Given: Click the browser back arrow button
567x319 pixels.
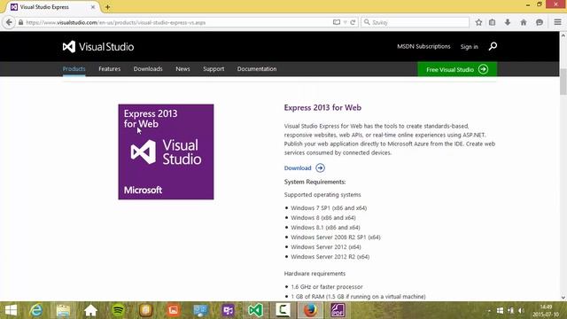Looking at the screenshot, I should [x=9, y=22].
